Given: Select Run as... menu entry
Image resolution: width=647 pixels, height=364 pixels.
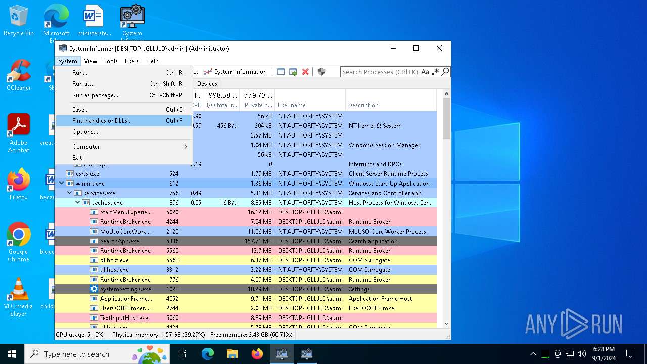Looking at the screenshot, I should click(x=124, y=84).
